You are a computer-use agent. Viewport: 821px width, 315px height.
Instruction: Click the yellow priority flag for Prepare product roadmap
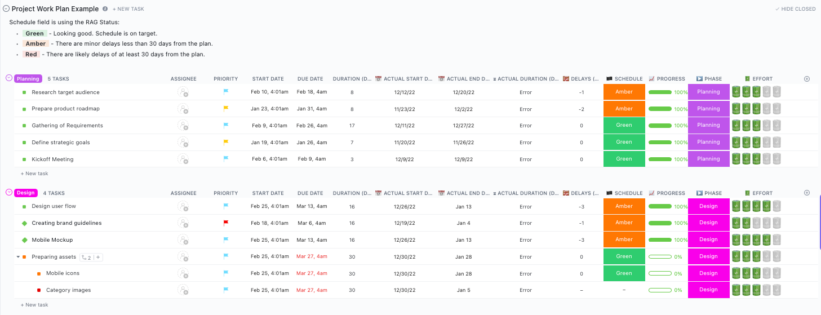[x=226, y=108]
